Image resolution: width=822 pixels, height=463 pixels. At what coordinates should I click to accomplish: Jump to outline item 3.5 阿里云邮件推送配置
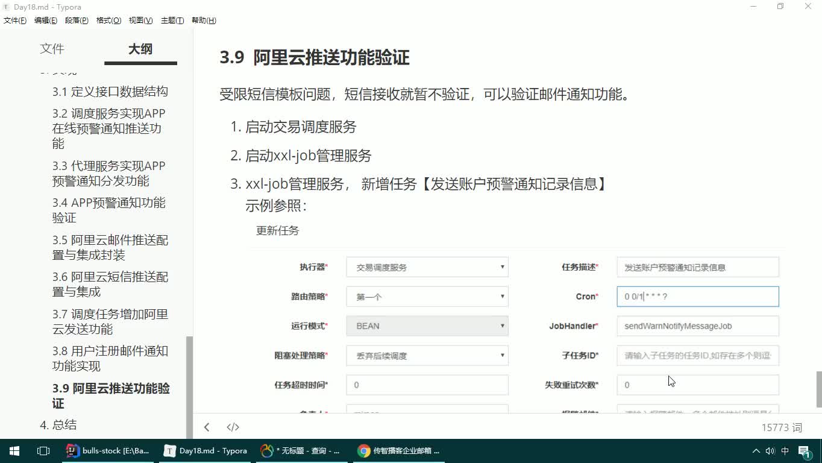(x=110, y=247)
